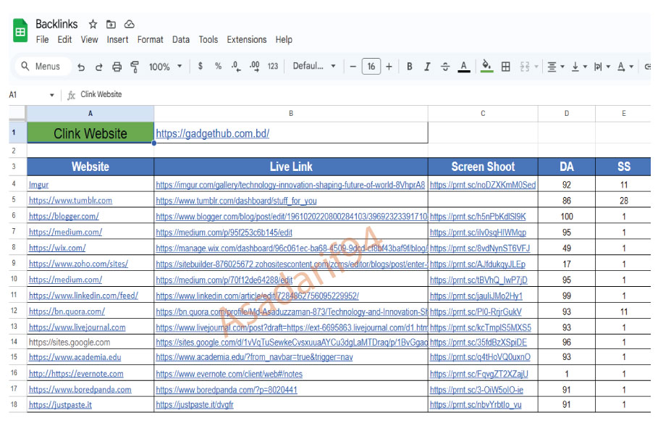
Task: Open the Imgur link in column A
Action: click(x=38, y=183)
